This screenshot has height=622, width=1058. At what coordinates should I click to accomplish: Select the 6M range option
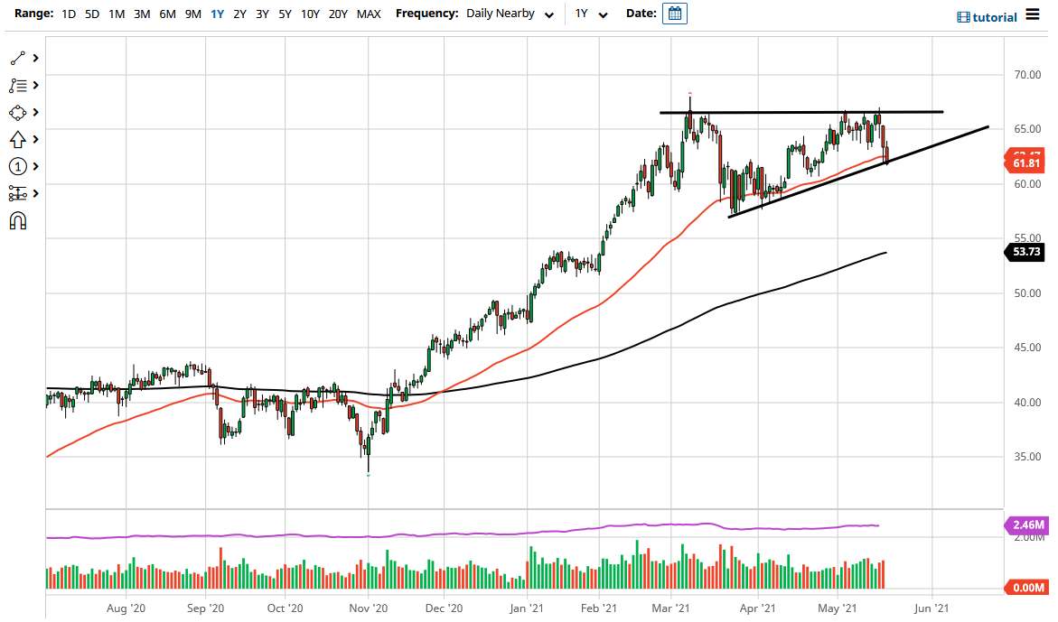(167, 14)
